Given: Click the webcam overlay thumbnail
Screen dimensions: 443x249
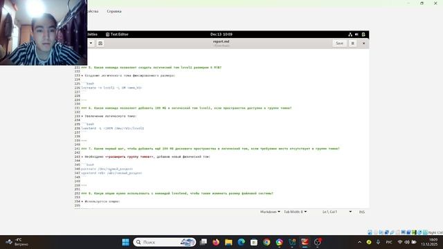Looking at the screenshot, I should pyautogui.click(x=44, y=33).
